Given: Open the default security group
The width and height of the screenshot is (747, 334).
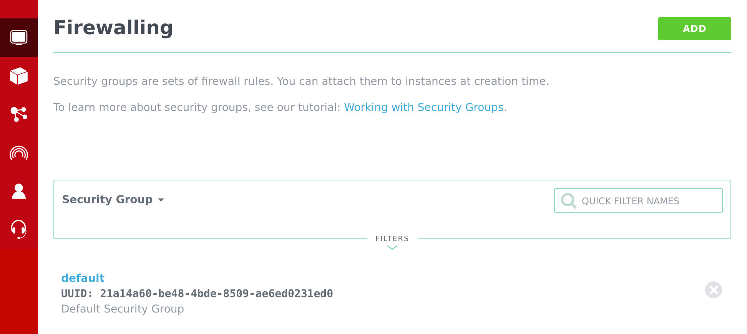Looking at the screenshot, I should click(x=83, y=278).
